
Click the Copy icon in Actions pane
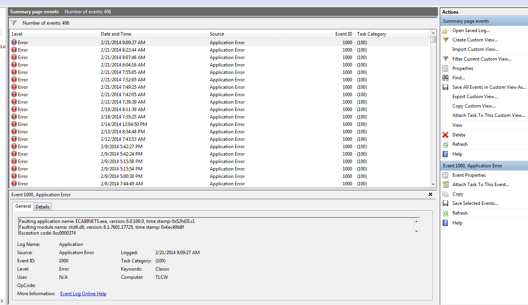[445, 194]
